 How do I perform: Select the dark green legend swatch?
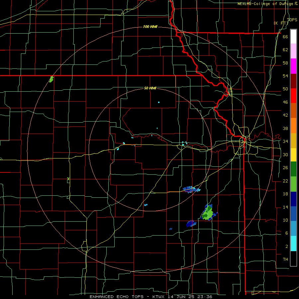click(293, 169)
